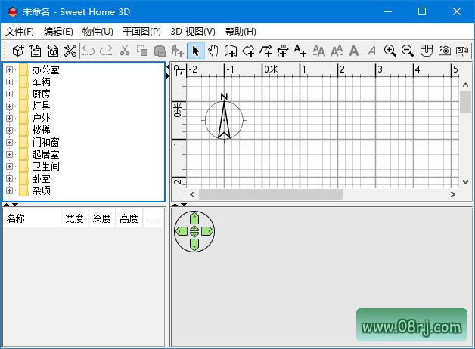
Task: Click the New Home toolbar icon
Action: (18, 51)
